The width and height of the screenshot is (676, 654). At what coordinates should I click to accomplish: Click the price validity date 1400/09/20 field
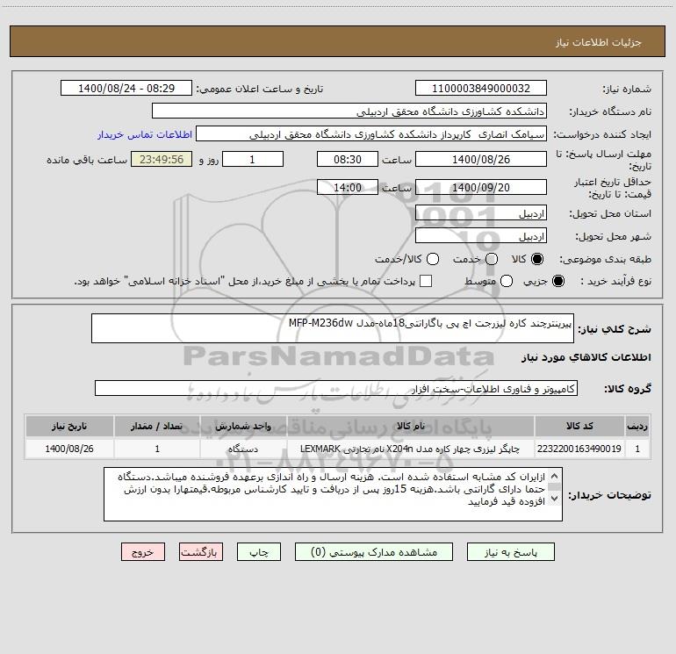(481, 188)
